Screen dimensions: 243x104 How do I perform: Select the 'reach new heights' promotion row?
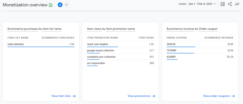[120, 44]
